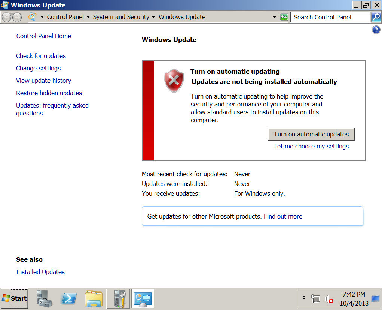The image size is (382, 310).
Task: Open Windows Explorer folder icon on taskbar
Action: (x=94, y=298)
